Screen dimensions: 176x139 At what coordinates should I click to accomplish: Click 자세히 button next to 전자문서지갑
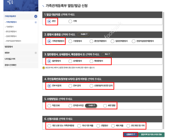click(91, 106)
